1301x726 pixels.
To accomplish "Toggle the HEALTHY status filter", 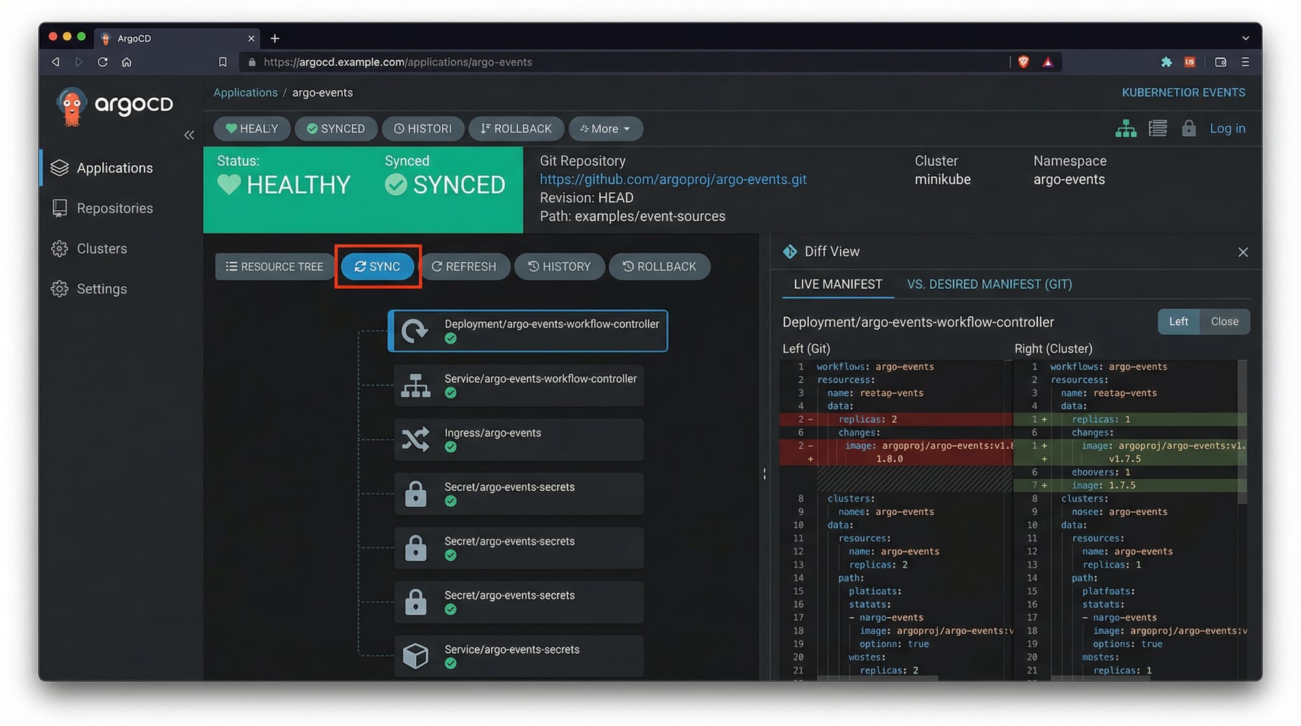I will pos(252,128).
